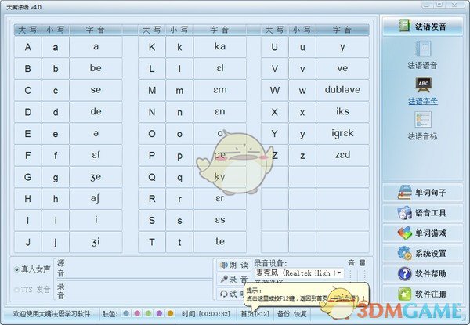Viewport: 470px width, 325px height.
Task: Click the pronunciation cell 'te'
Action: tap(220, 242)
